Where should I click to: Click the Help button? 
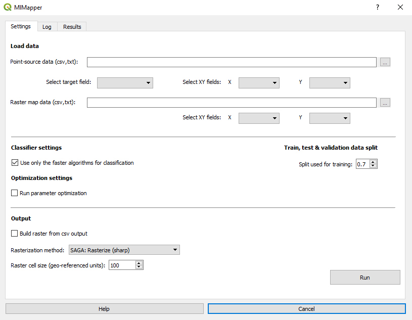[x=104, y=309]
